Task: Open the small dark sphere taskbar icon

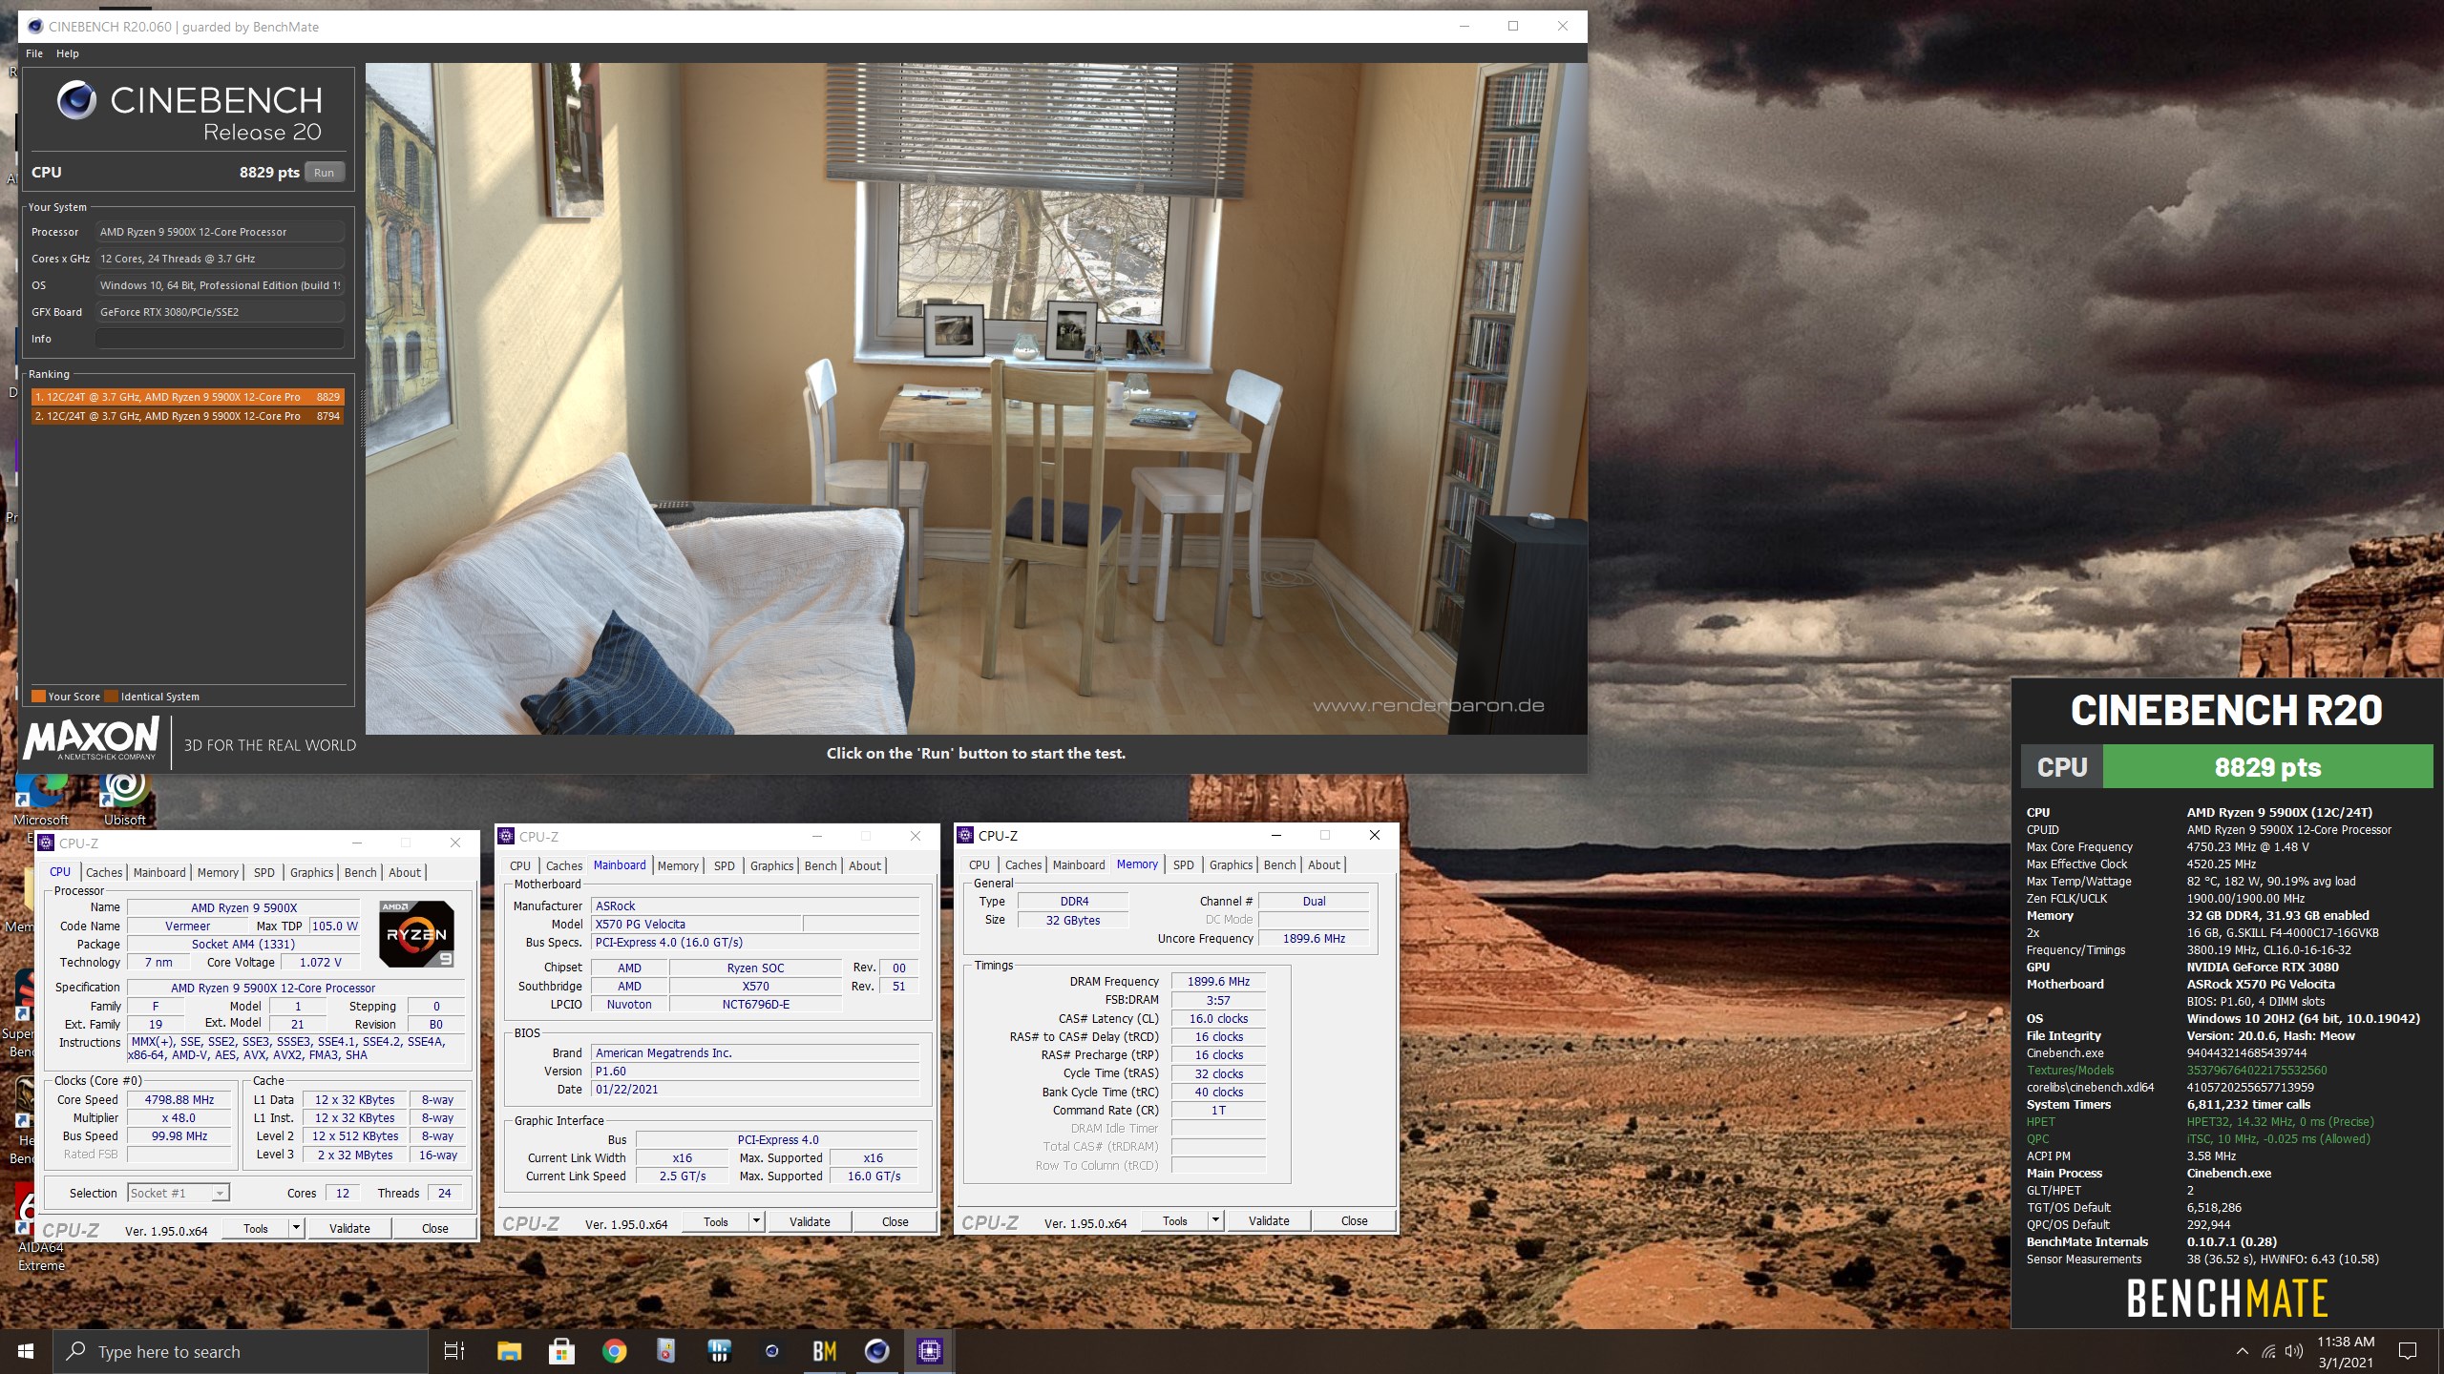Action: pos(771,1351)
